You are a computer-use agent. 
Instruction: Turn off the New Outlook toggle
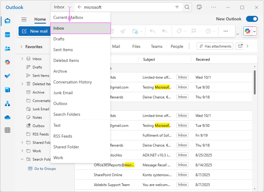coord(252,19)
